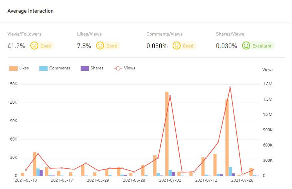Click the green smiley icon beside 0.030%
292x189 pixels.
click(x=246, y=46)
